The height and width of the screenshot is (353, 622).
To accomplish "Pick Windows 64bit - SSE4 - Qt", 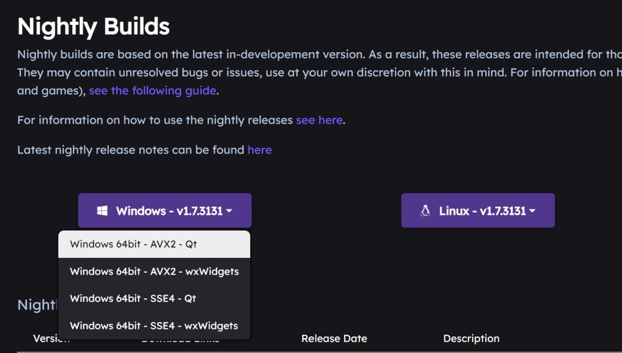I will (133, 298).
